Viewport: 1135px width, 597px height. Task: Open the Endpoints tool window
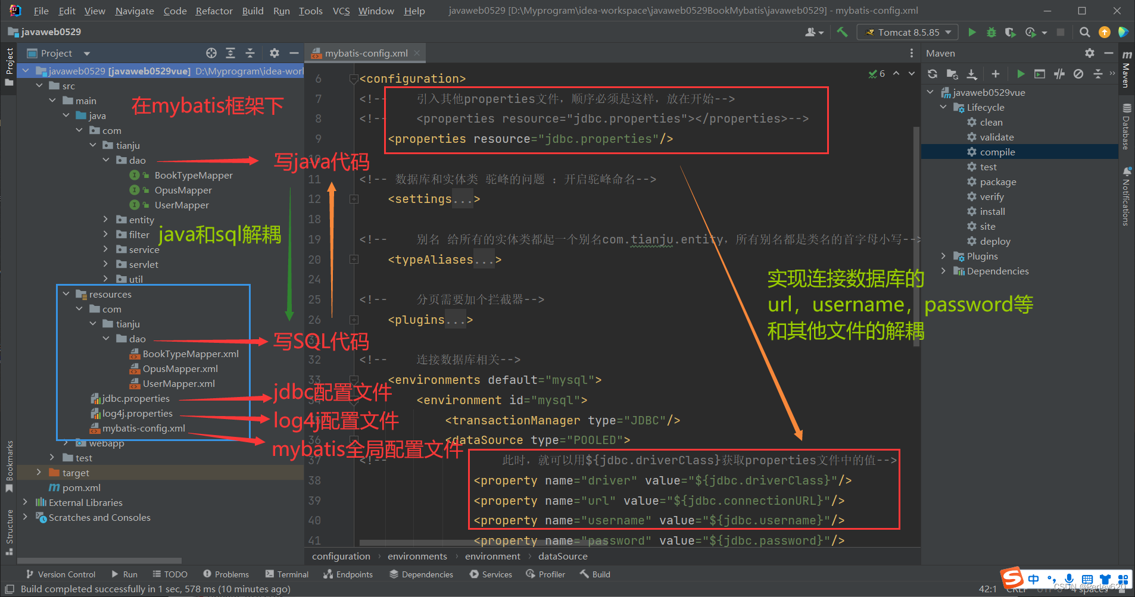348,574
